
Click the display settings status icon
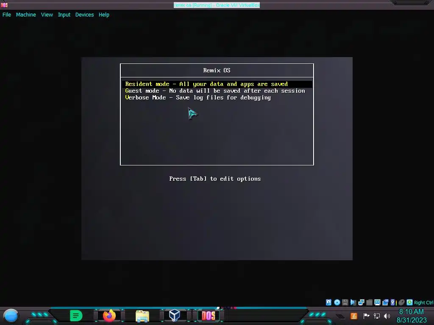pyautogui.click(x=377, y=302)
